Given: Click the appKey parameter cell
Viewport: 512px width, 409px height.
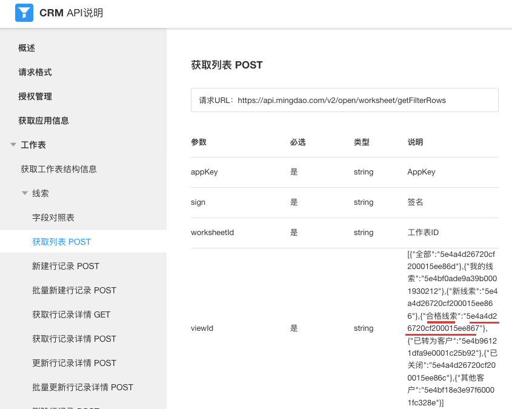Looking at the screenshot, I should pos(204,172).
